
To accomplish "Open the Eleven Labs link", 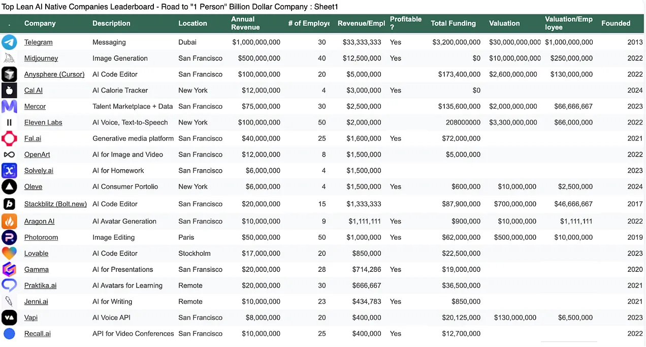I will 43,122.
